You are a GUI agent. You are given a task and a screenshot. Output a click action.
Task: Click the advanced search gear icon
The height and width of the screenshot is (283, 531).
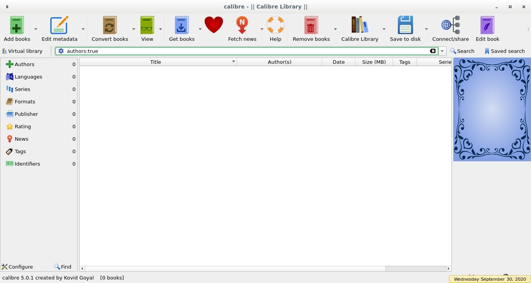click(61, 51)
